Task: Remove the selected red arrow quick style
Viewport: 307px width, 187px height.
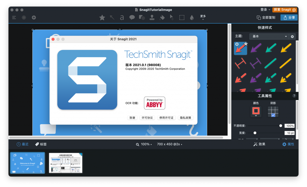Action: pyautogui.click(x=237, y=44)
